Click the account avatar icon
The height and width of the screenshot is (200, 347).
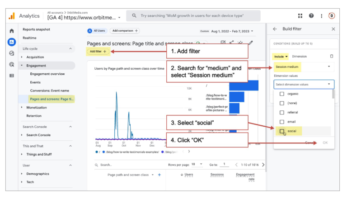pos(332,16)
